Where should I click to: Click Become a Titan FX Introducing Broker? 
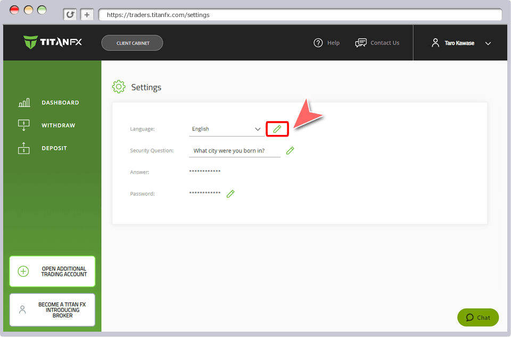[52, 310]
